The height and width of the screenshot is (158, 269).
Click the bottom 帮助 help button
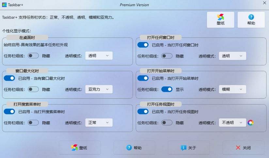coord(134,148)
